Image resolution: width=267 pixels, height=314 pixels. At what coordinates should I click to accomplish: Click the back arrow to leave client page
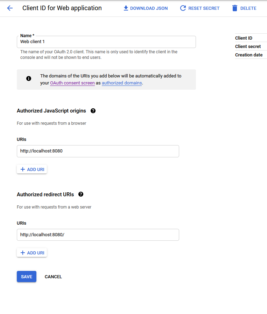coord(9,8)
